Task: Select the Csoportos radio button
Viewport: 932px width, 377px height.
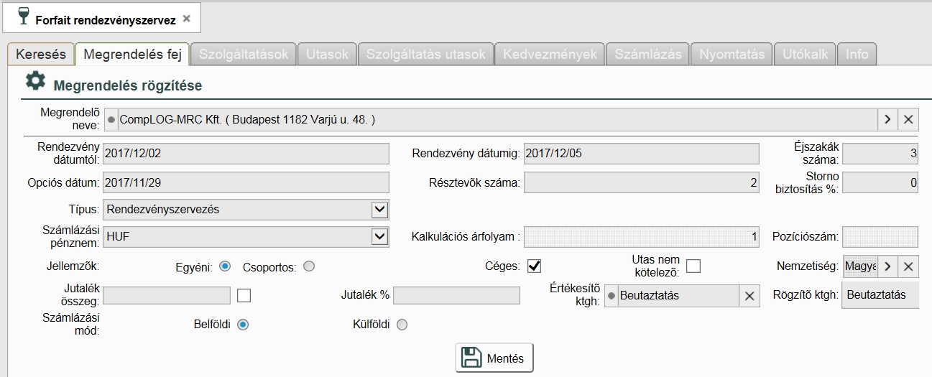Action: click(309, 266)
